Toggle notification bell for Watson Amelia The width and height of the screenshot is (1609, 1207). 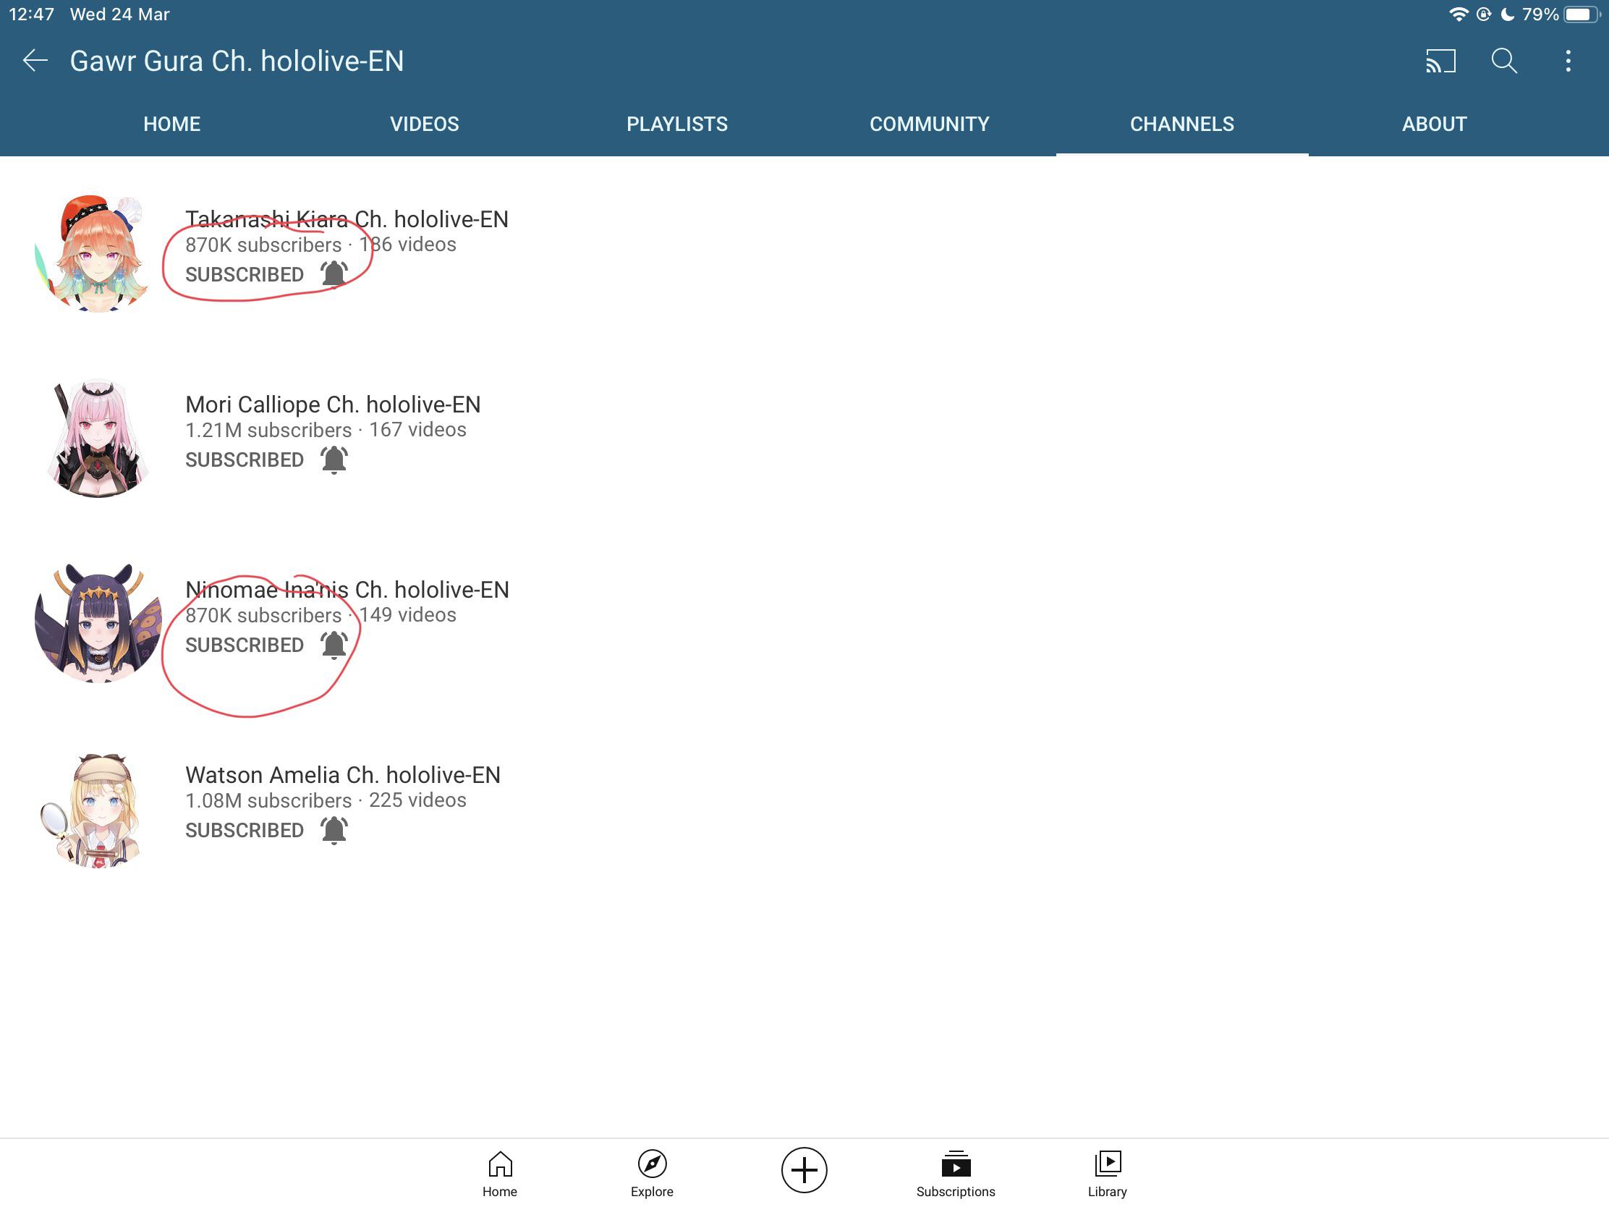[x=334, y=830]
